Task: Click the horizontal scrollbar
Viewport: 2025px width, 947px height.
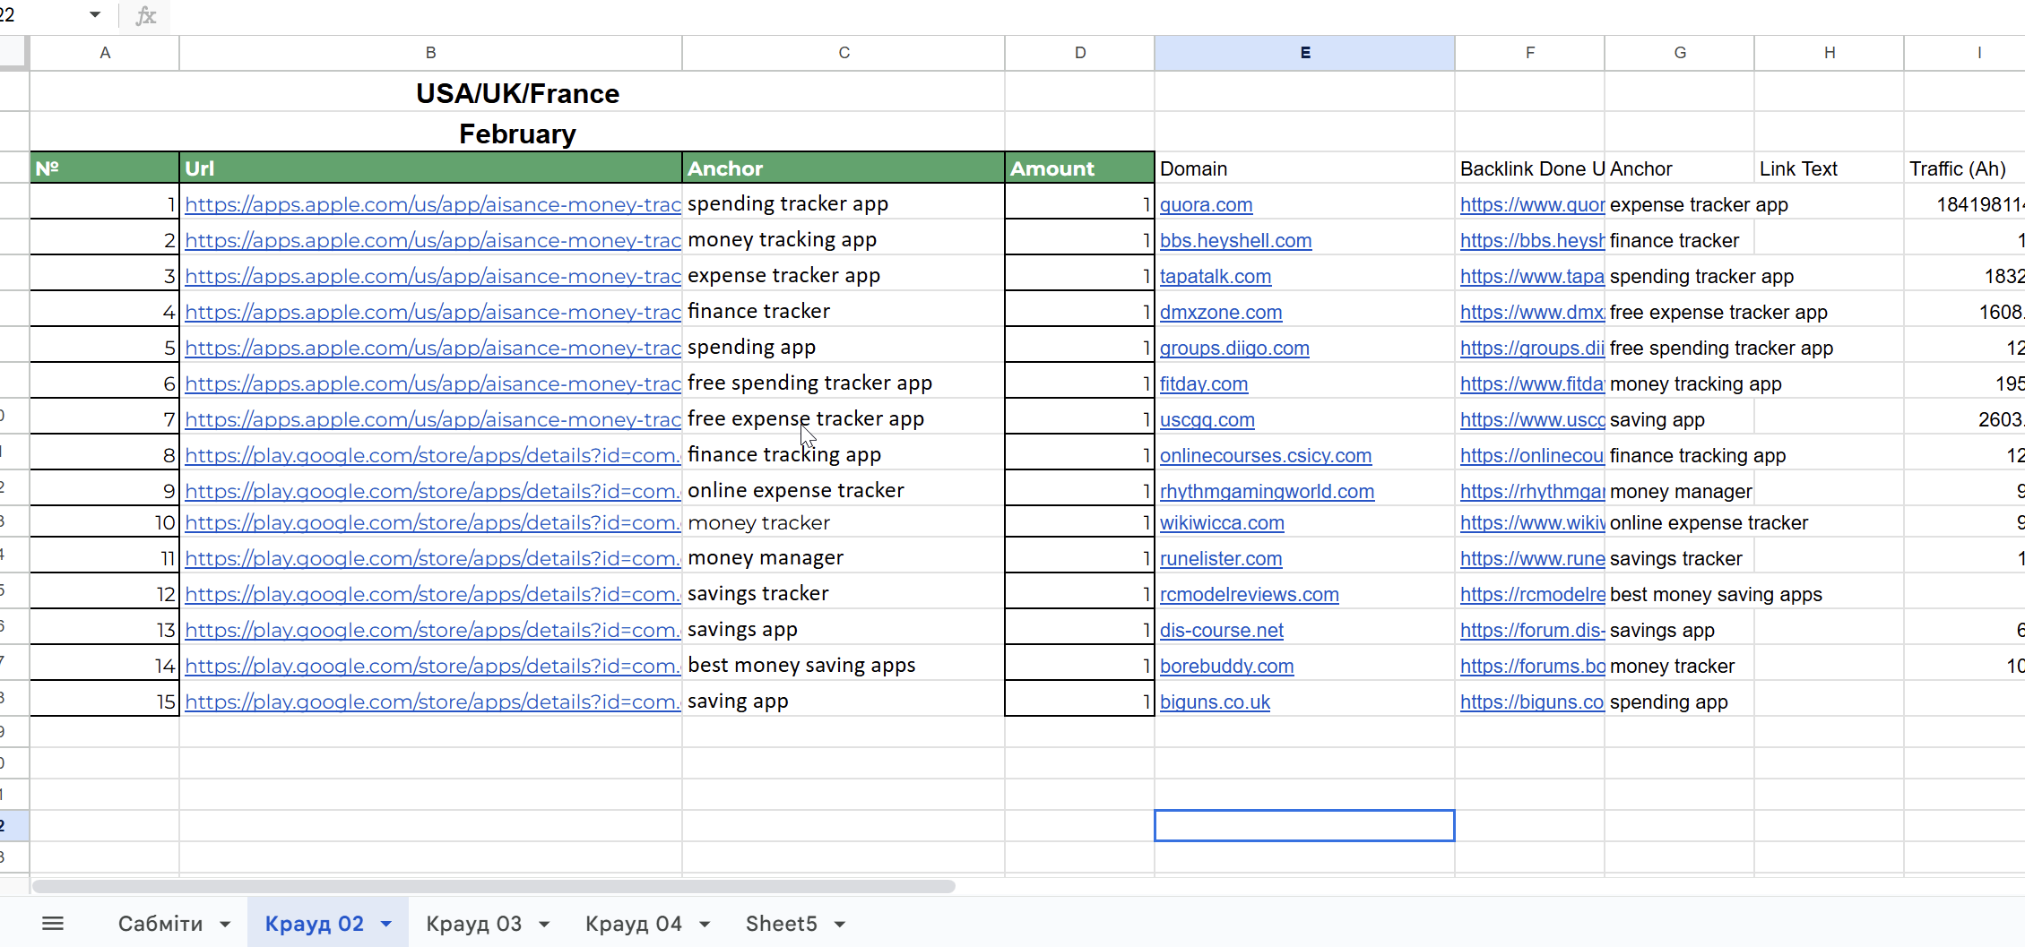Action: [493, 886]
